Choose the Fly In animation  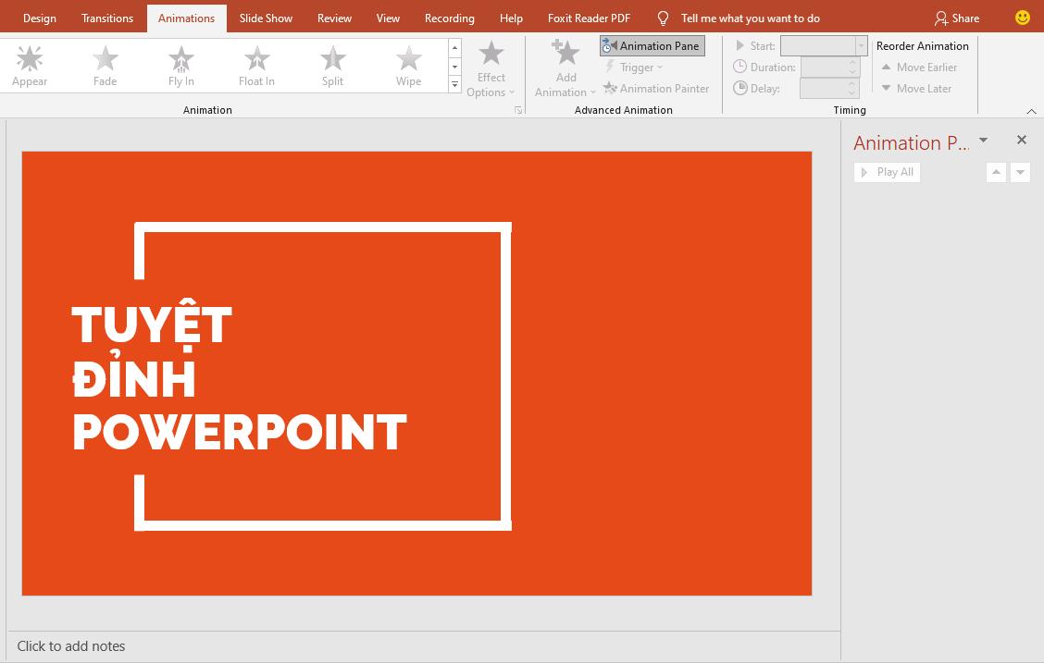(180, 64)
